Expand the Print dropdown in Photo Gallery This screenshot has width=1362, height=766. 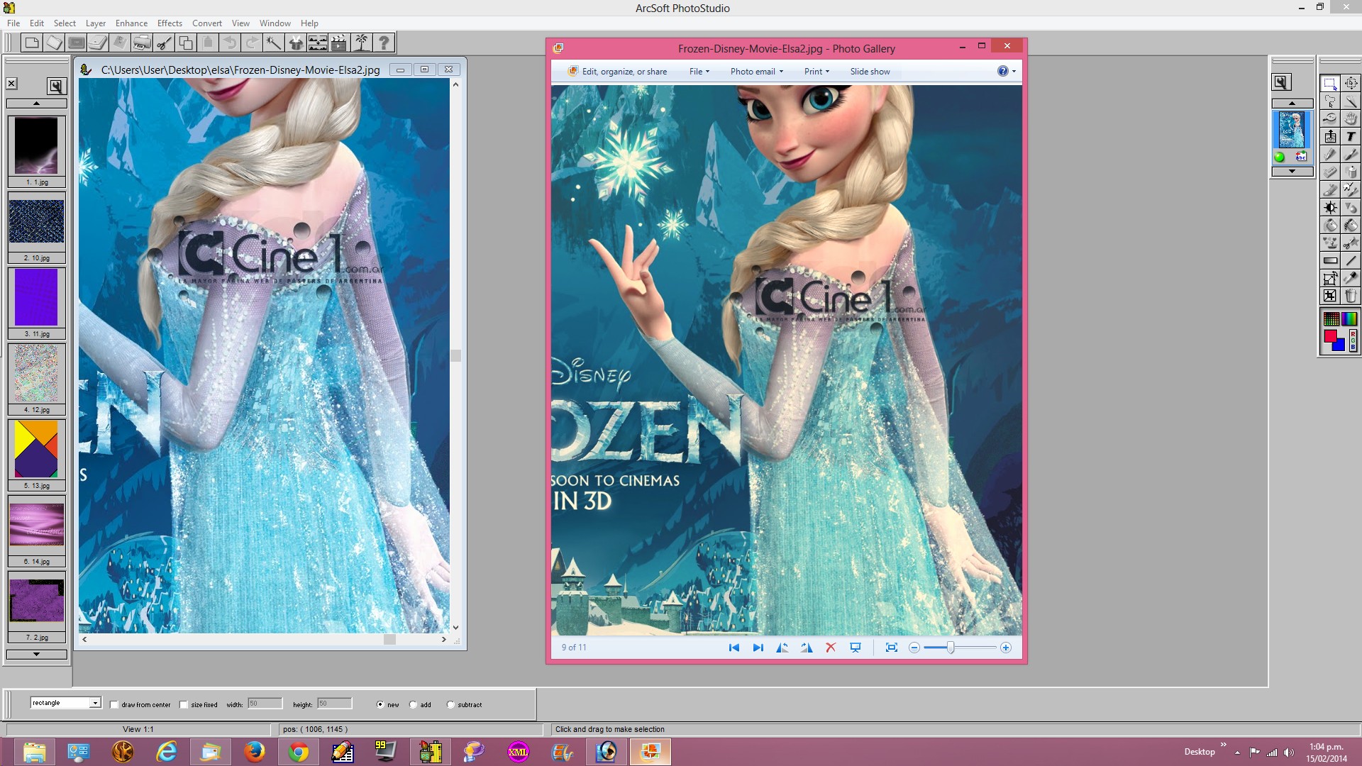click(x=816, y=72)
